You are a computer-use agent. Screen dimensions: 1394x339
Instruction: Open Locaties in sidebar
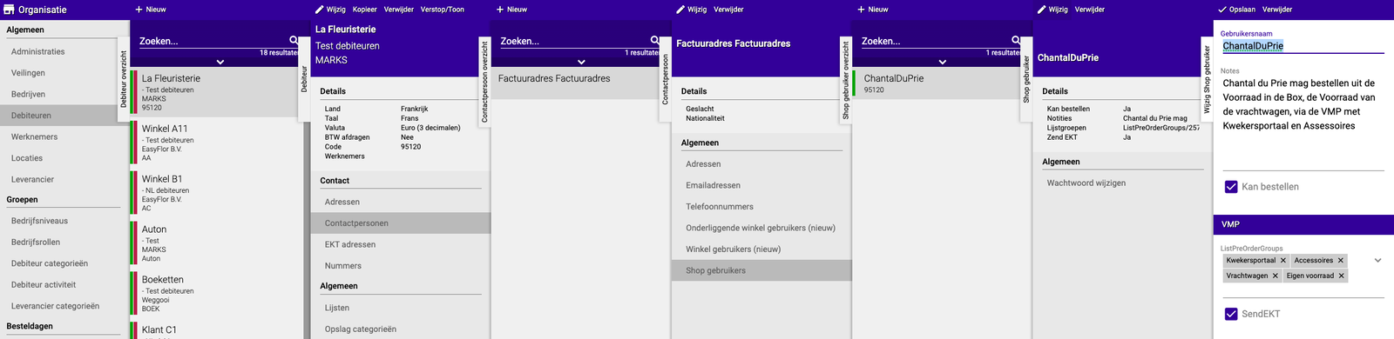pos(64,158)
